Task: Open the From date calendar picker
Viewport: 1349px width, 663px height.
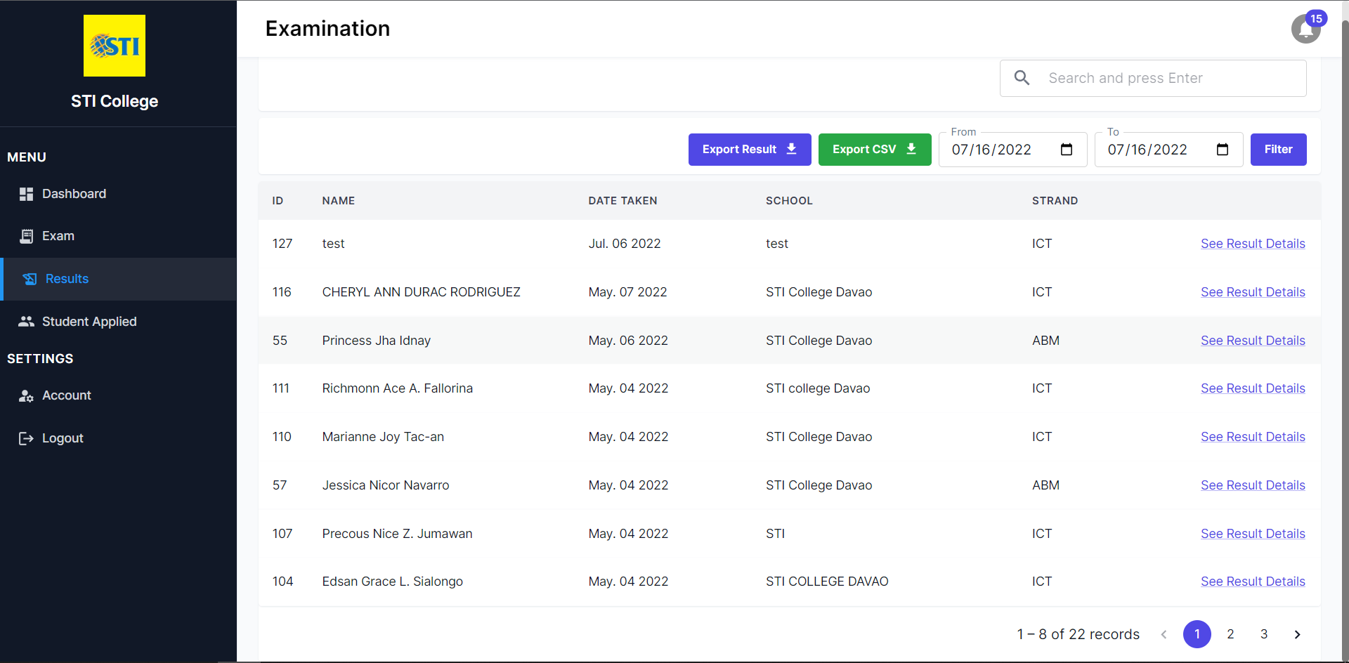Action: pyautogui.click(x=1067, y=150)
